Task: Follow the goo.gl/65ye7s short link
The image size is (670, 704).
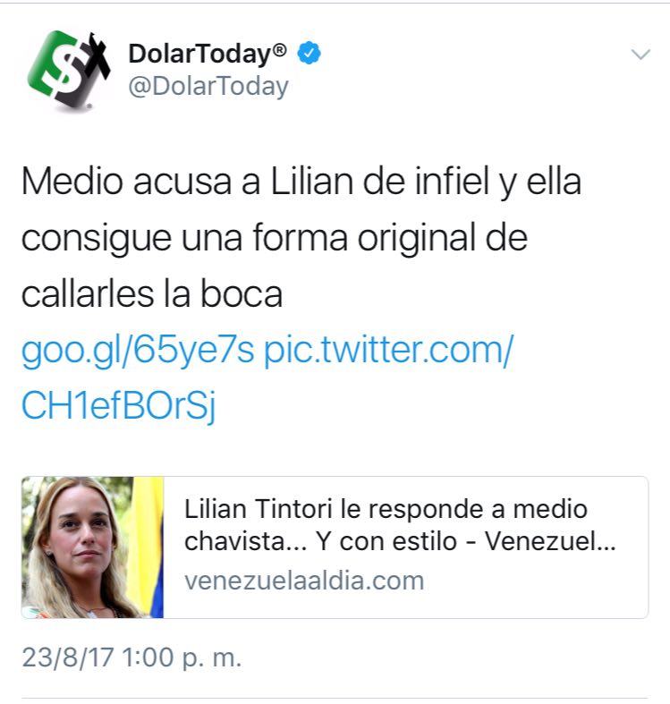Action: (138, 351)
